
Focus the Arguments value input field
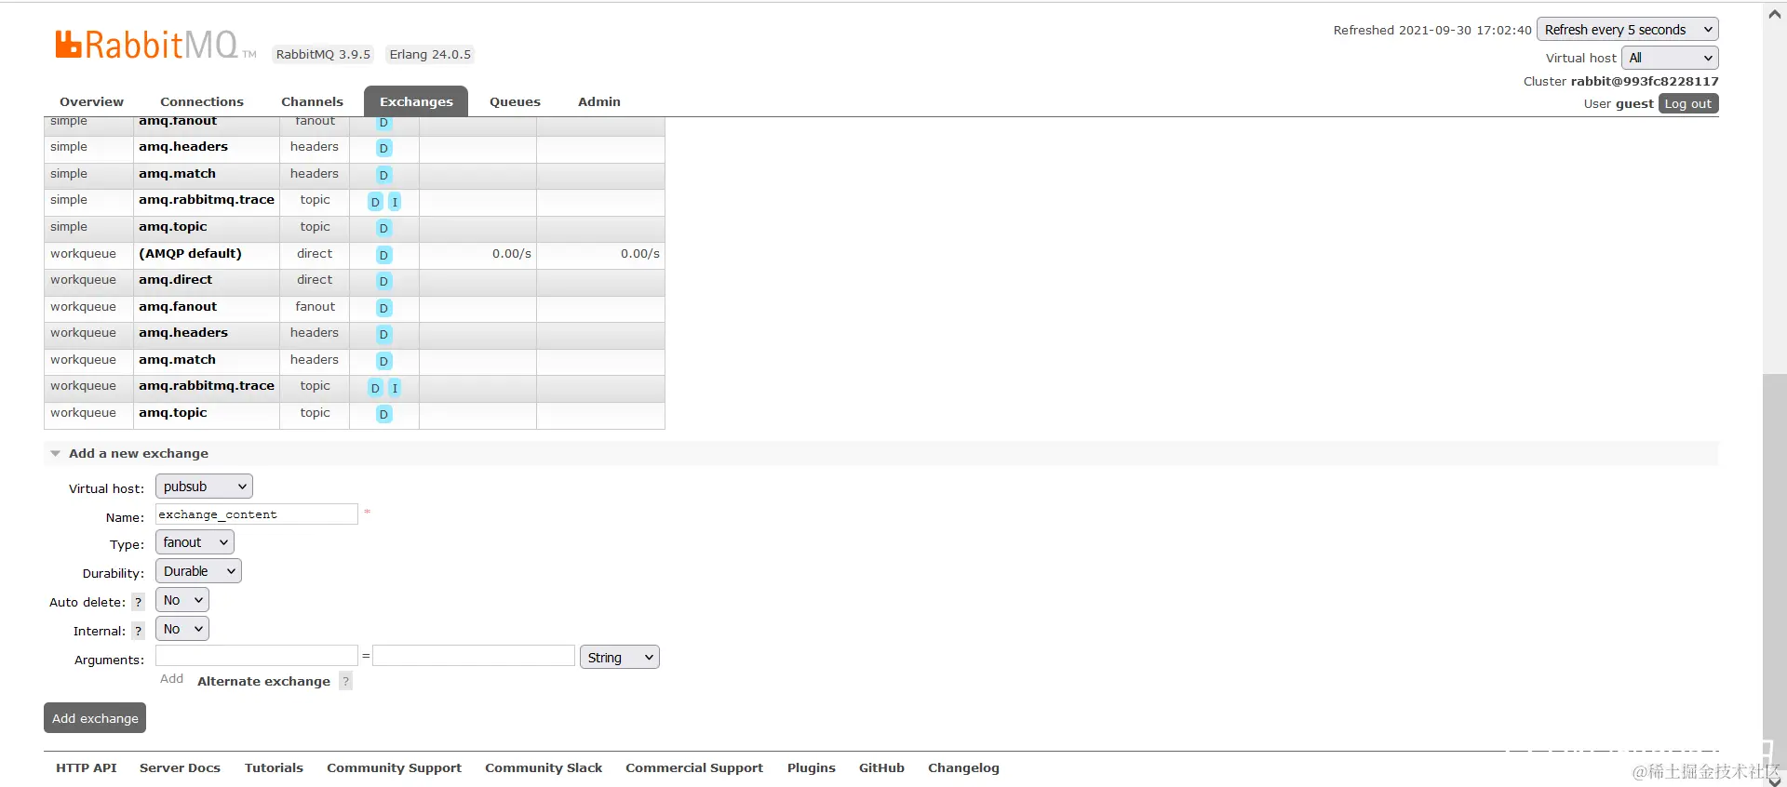[474, 656]
